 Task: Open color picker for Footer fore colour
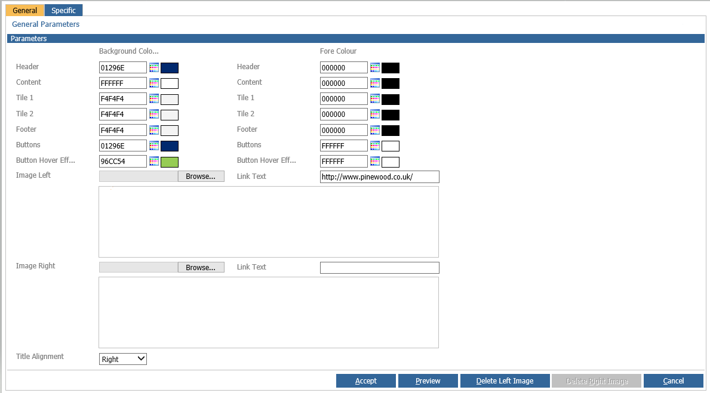click(x=375, y=130)
